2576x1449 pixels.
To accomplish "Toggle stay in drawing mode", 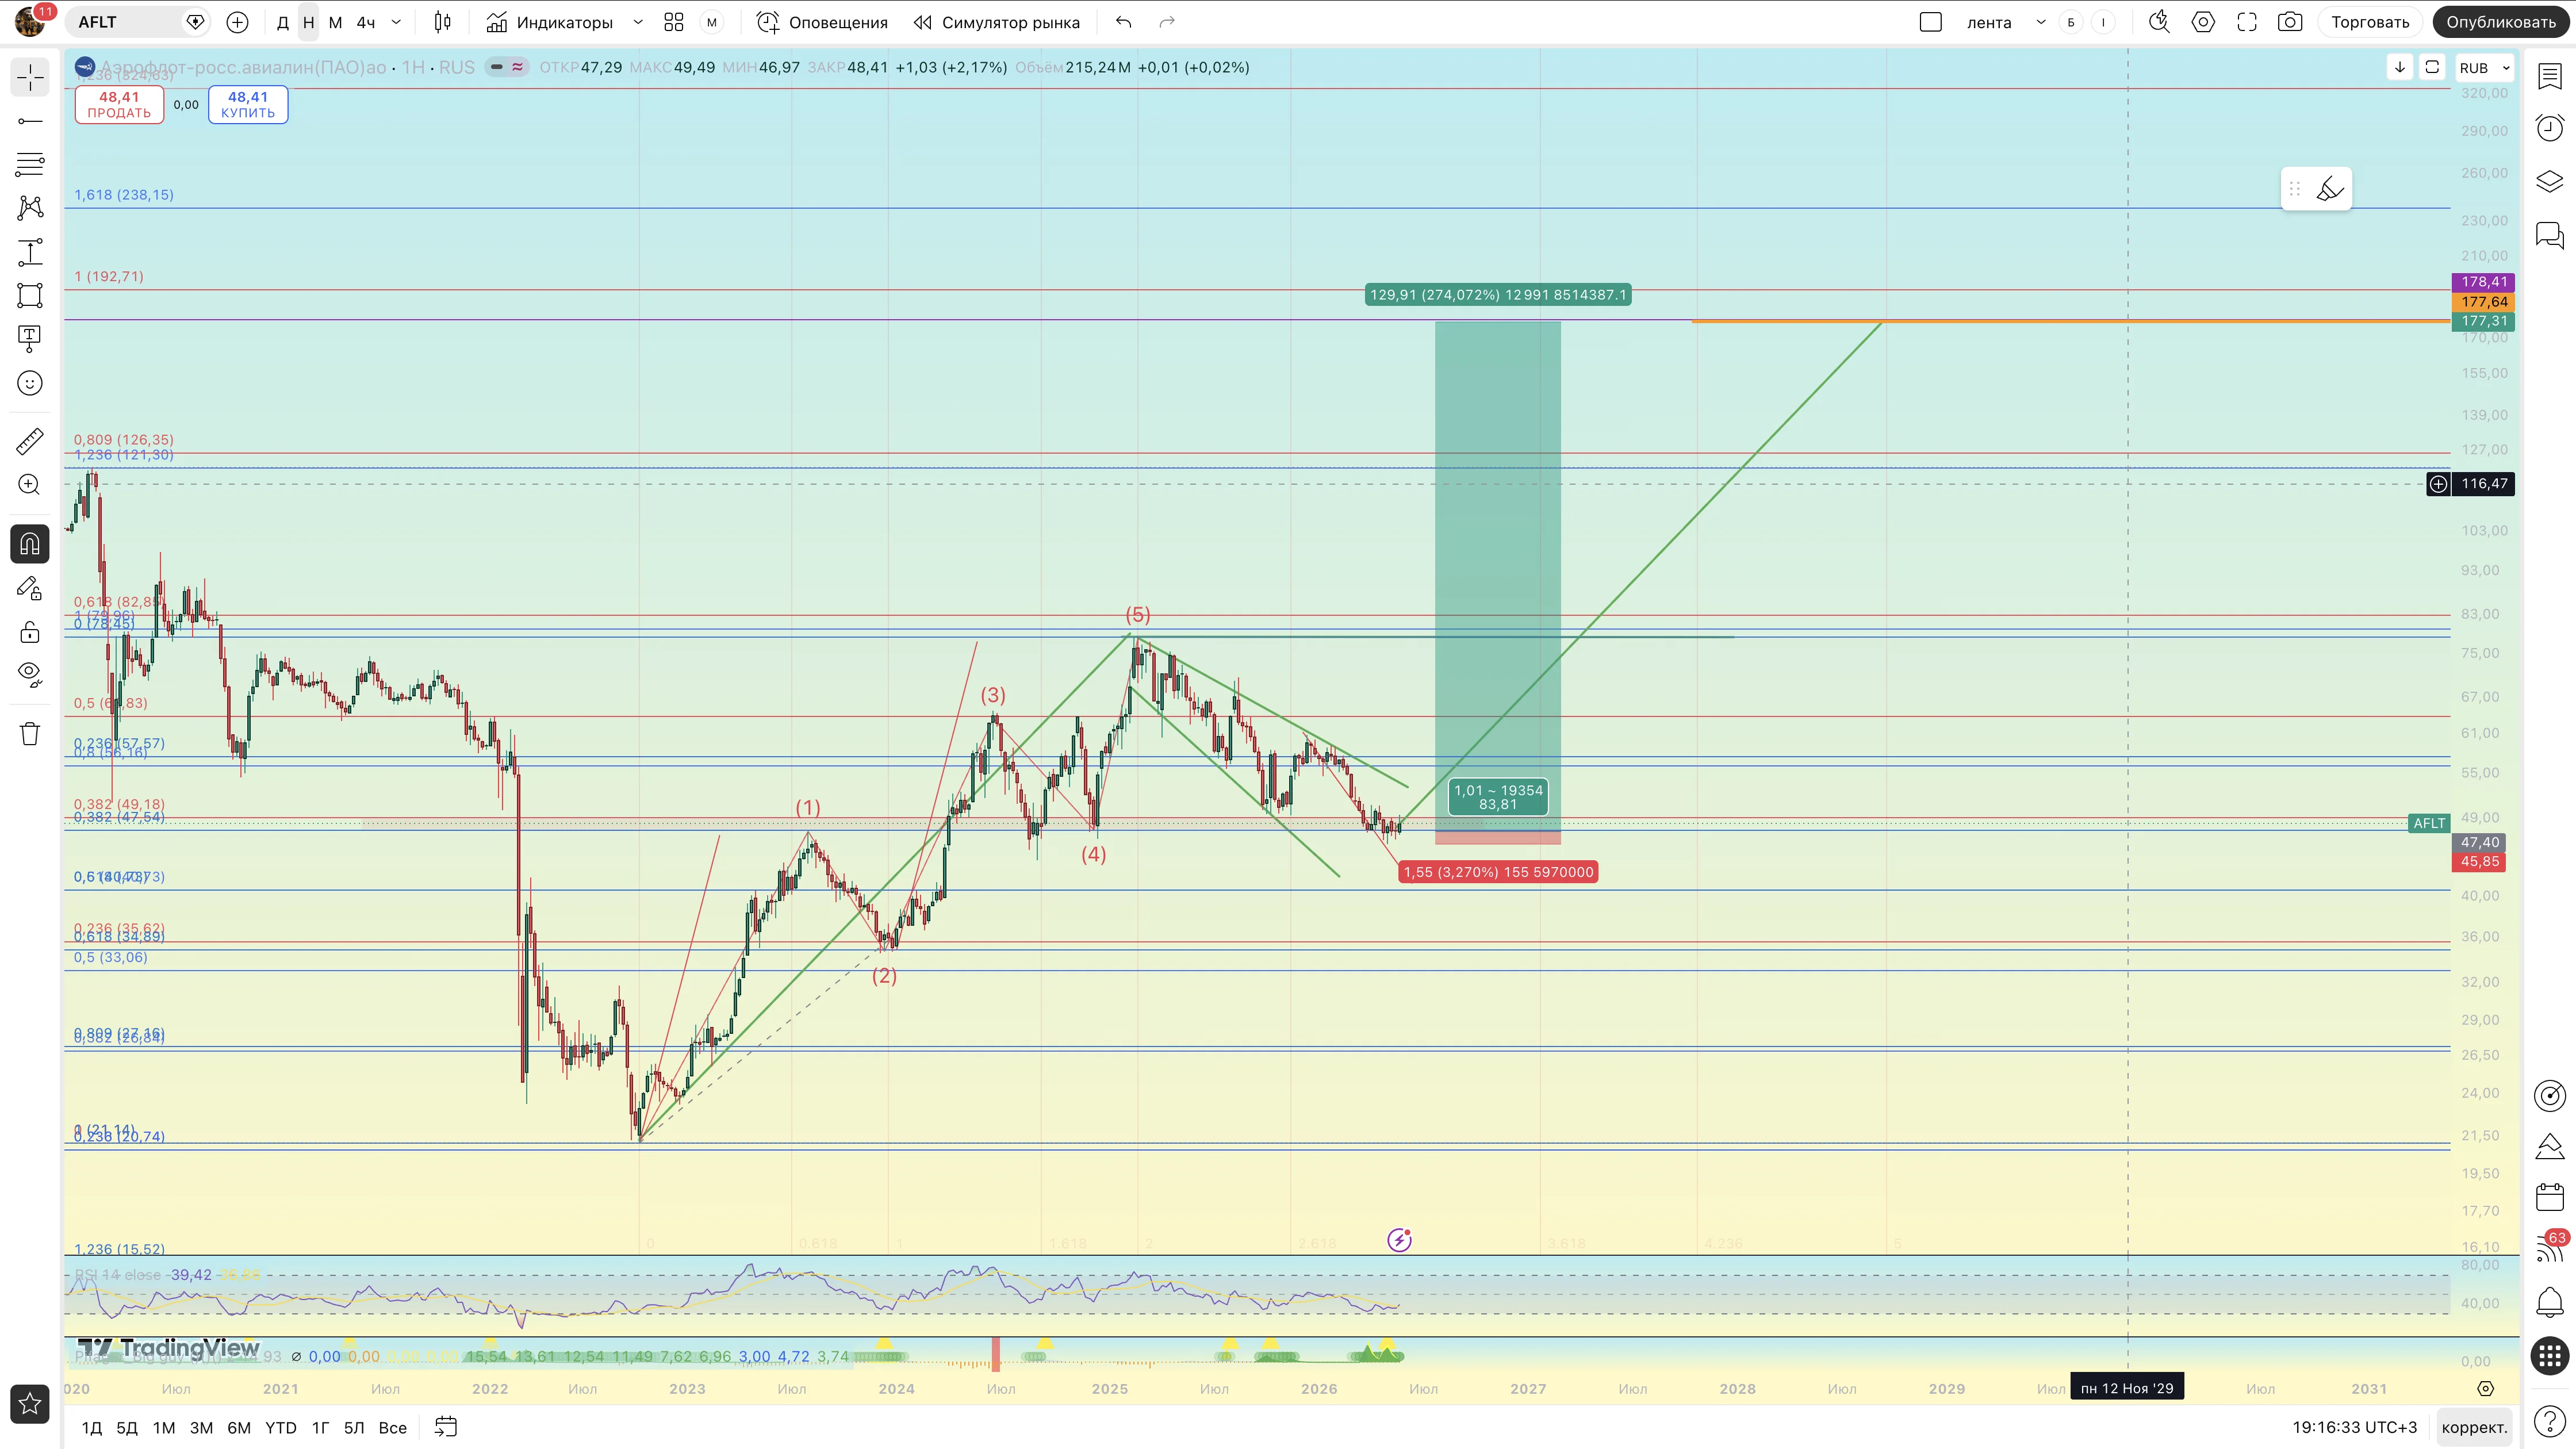I will (x=30, y=588).
